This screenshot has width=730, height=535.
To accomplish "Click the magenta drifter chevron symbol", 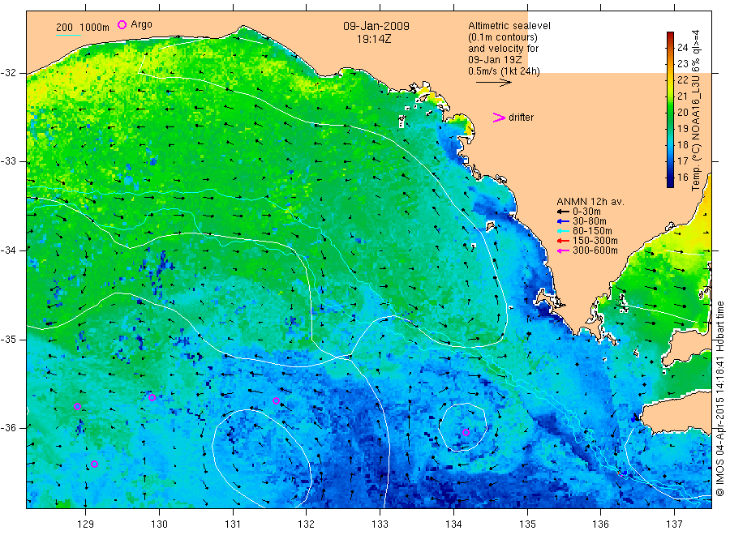I will coord(499,118).
